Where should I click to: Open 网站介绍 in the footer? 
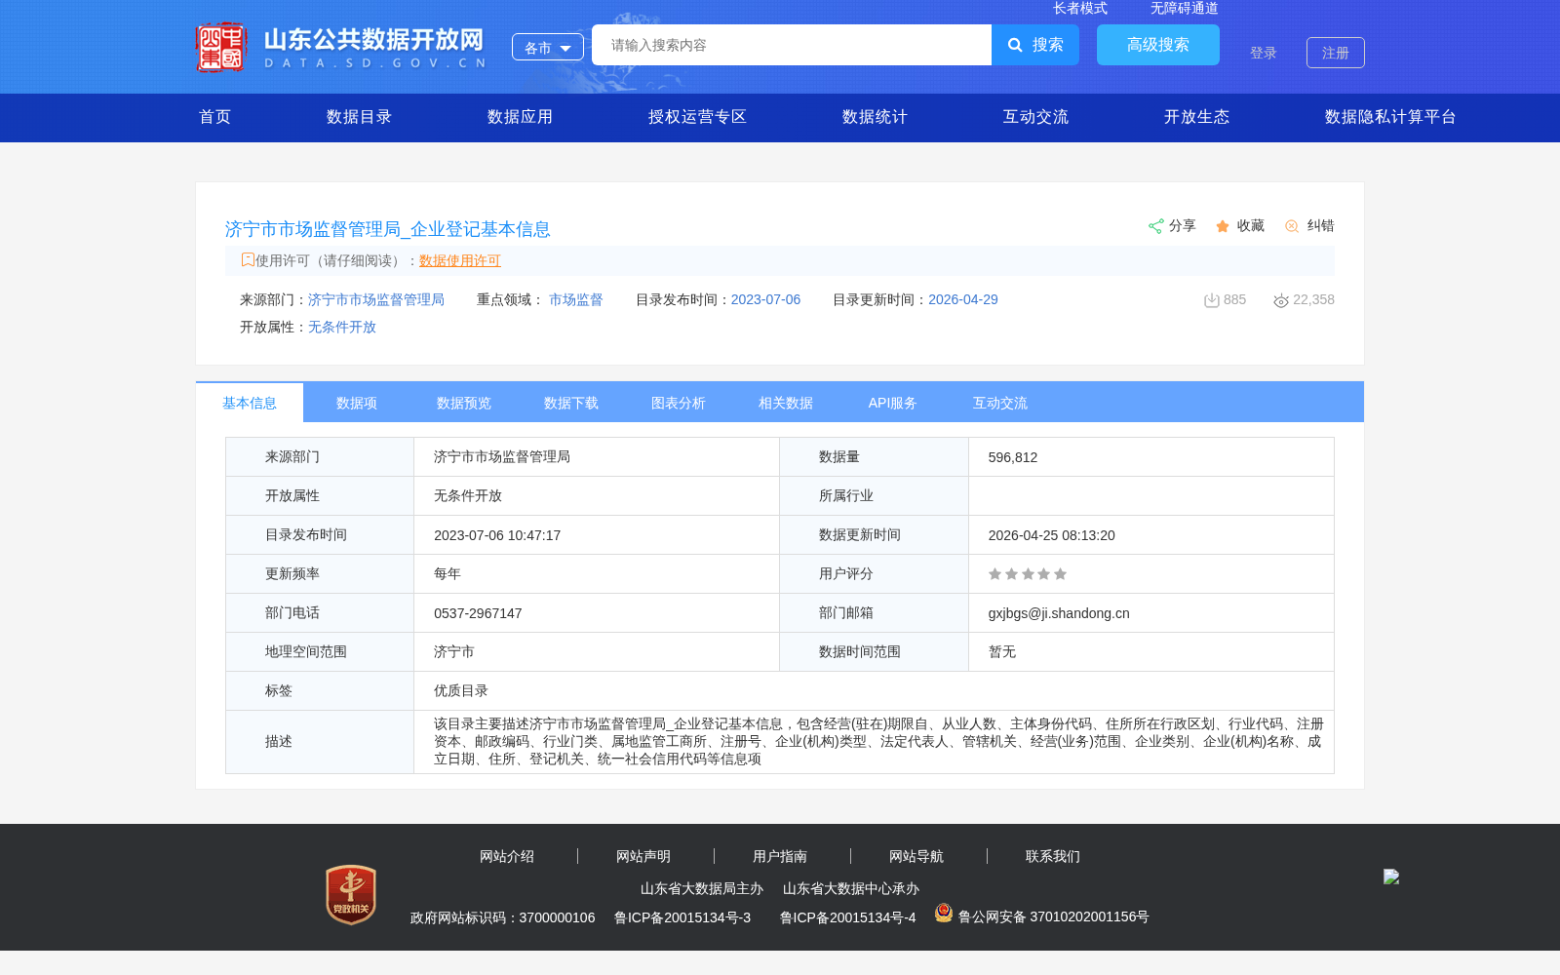tap(507, 856)
